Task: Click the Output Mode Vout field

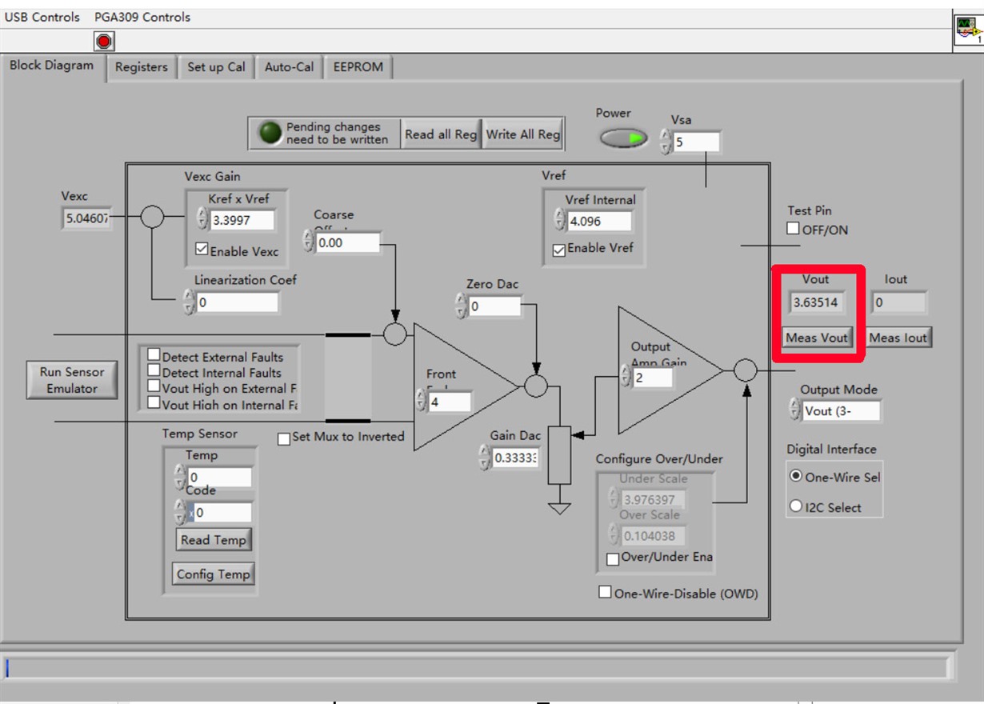Action: pos(841,410)
